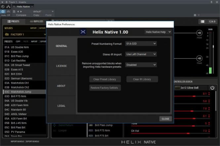This screenshot has width=220, height=146.
Task: Expand the Helix Native Help dropdown
Action: coord(158,32)
